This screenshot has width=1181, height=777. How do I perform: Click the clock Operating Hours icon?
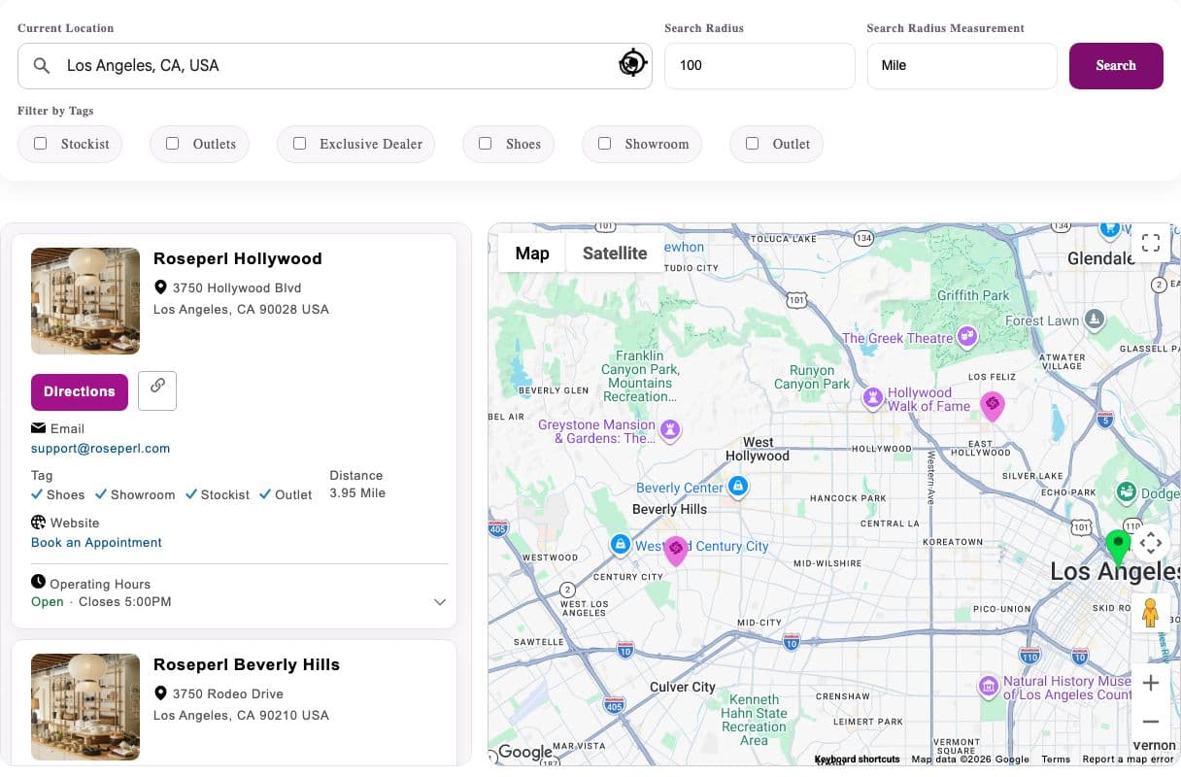point(38,582)
